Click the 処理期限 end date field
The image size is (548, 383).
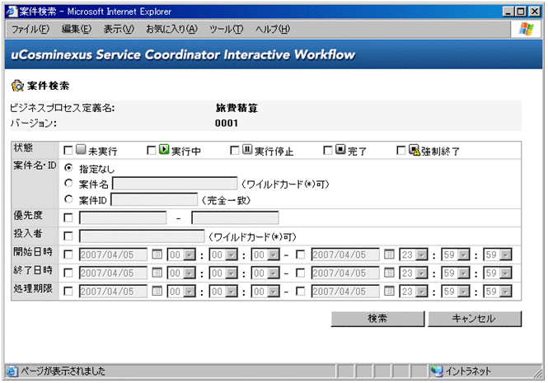click(345, 291)
